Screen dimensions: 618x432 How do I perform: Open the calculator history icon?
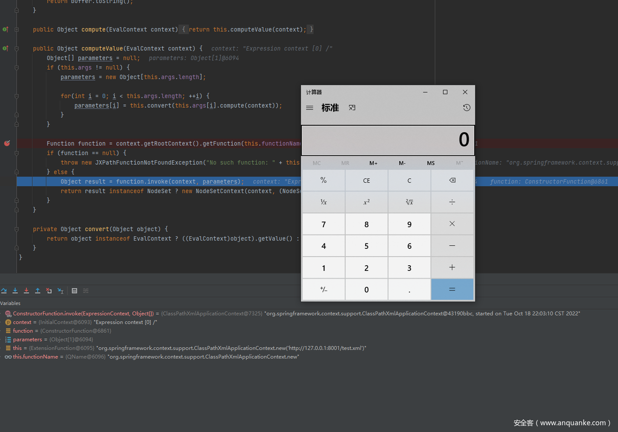point(466,108)
